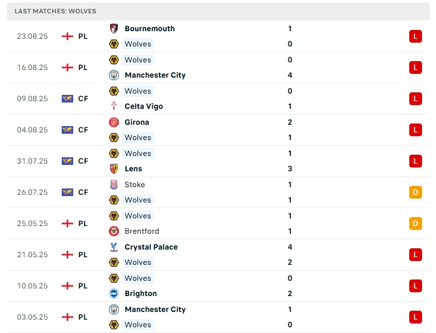The image size is (436, 333).
Task: Click the Lens club crest icon
Action: 114,169
